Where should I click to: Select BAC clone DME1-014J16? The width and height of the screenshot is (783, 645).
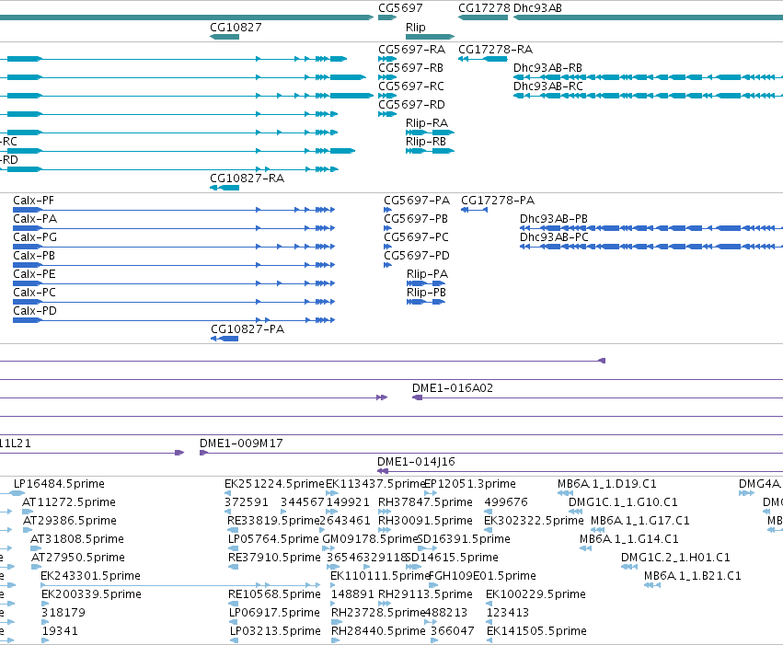pyautogui.click(x=416, y=462)
